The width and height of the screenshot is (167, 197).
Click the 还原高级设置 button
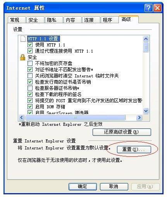[122, 132]
